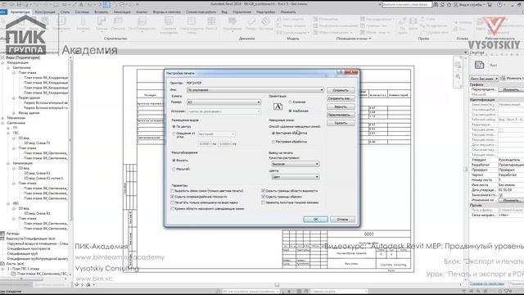Click the Curtain System ribbon icon
The width and height of the screenshot is (524, 295).
coord(169,21)
